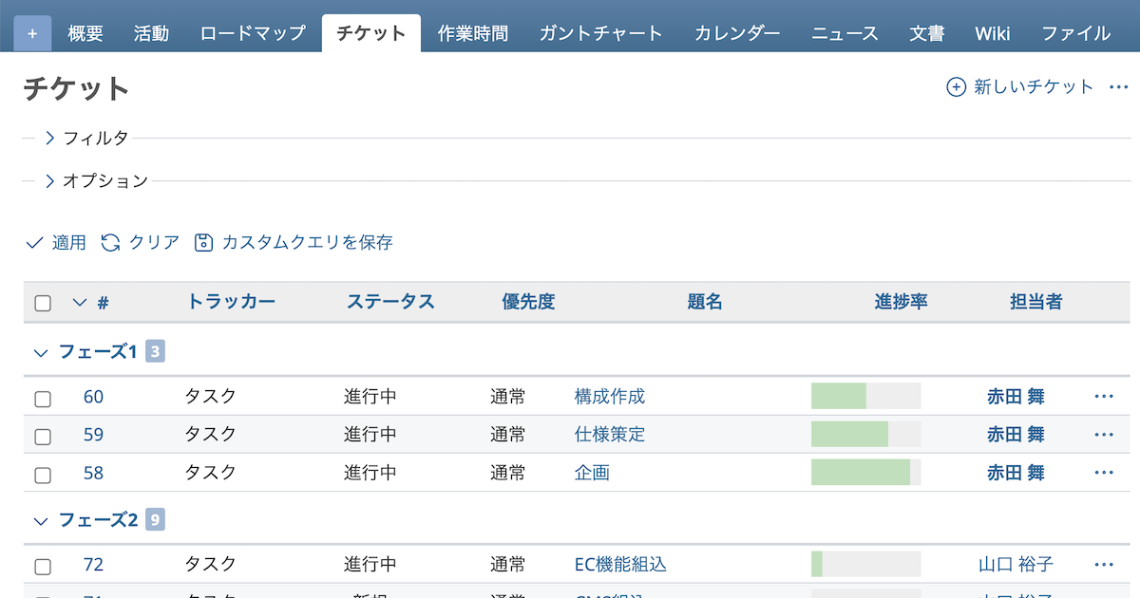
Task: Click カスタムクエリを保存 link
Action: point(307,243)
